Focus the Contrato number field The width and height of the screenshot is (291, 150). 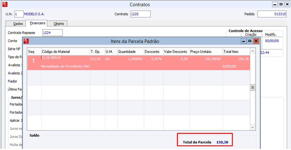pyautogui.click(x=140, y=14)
